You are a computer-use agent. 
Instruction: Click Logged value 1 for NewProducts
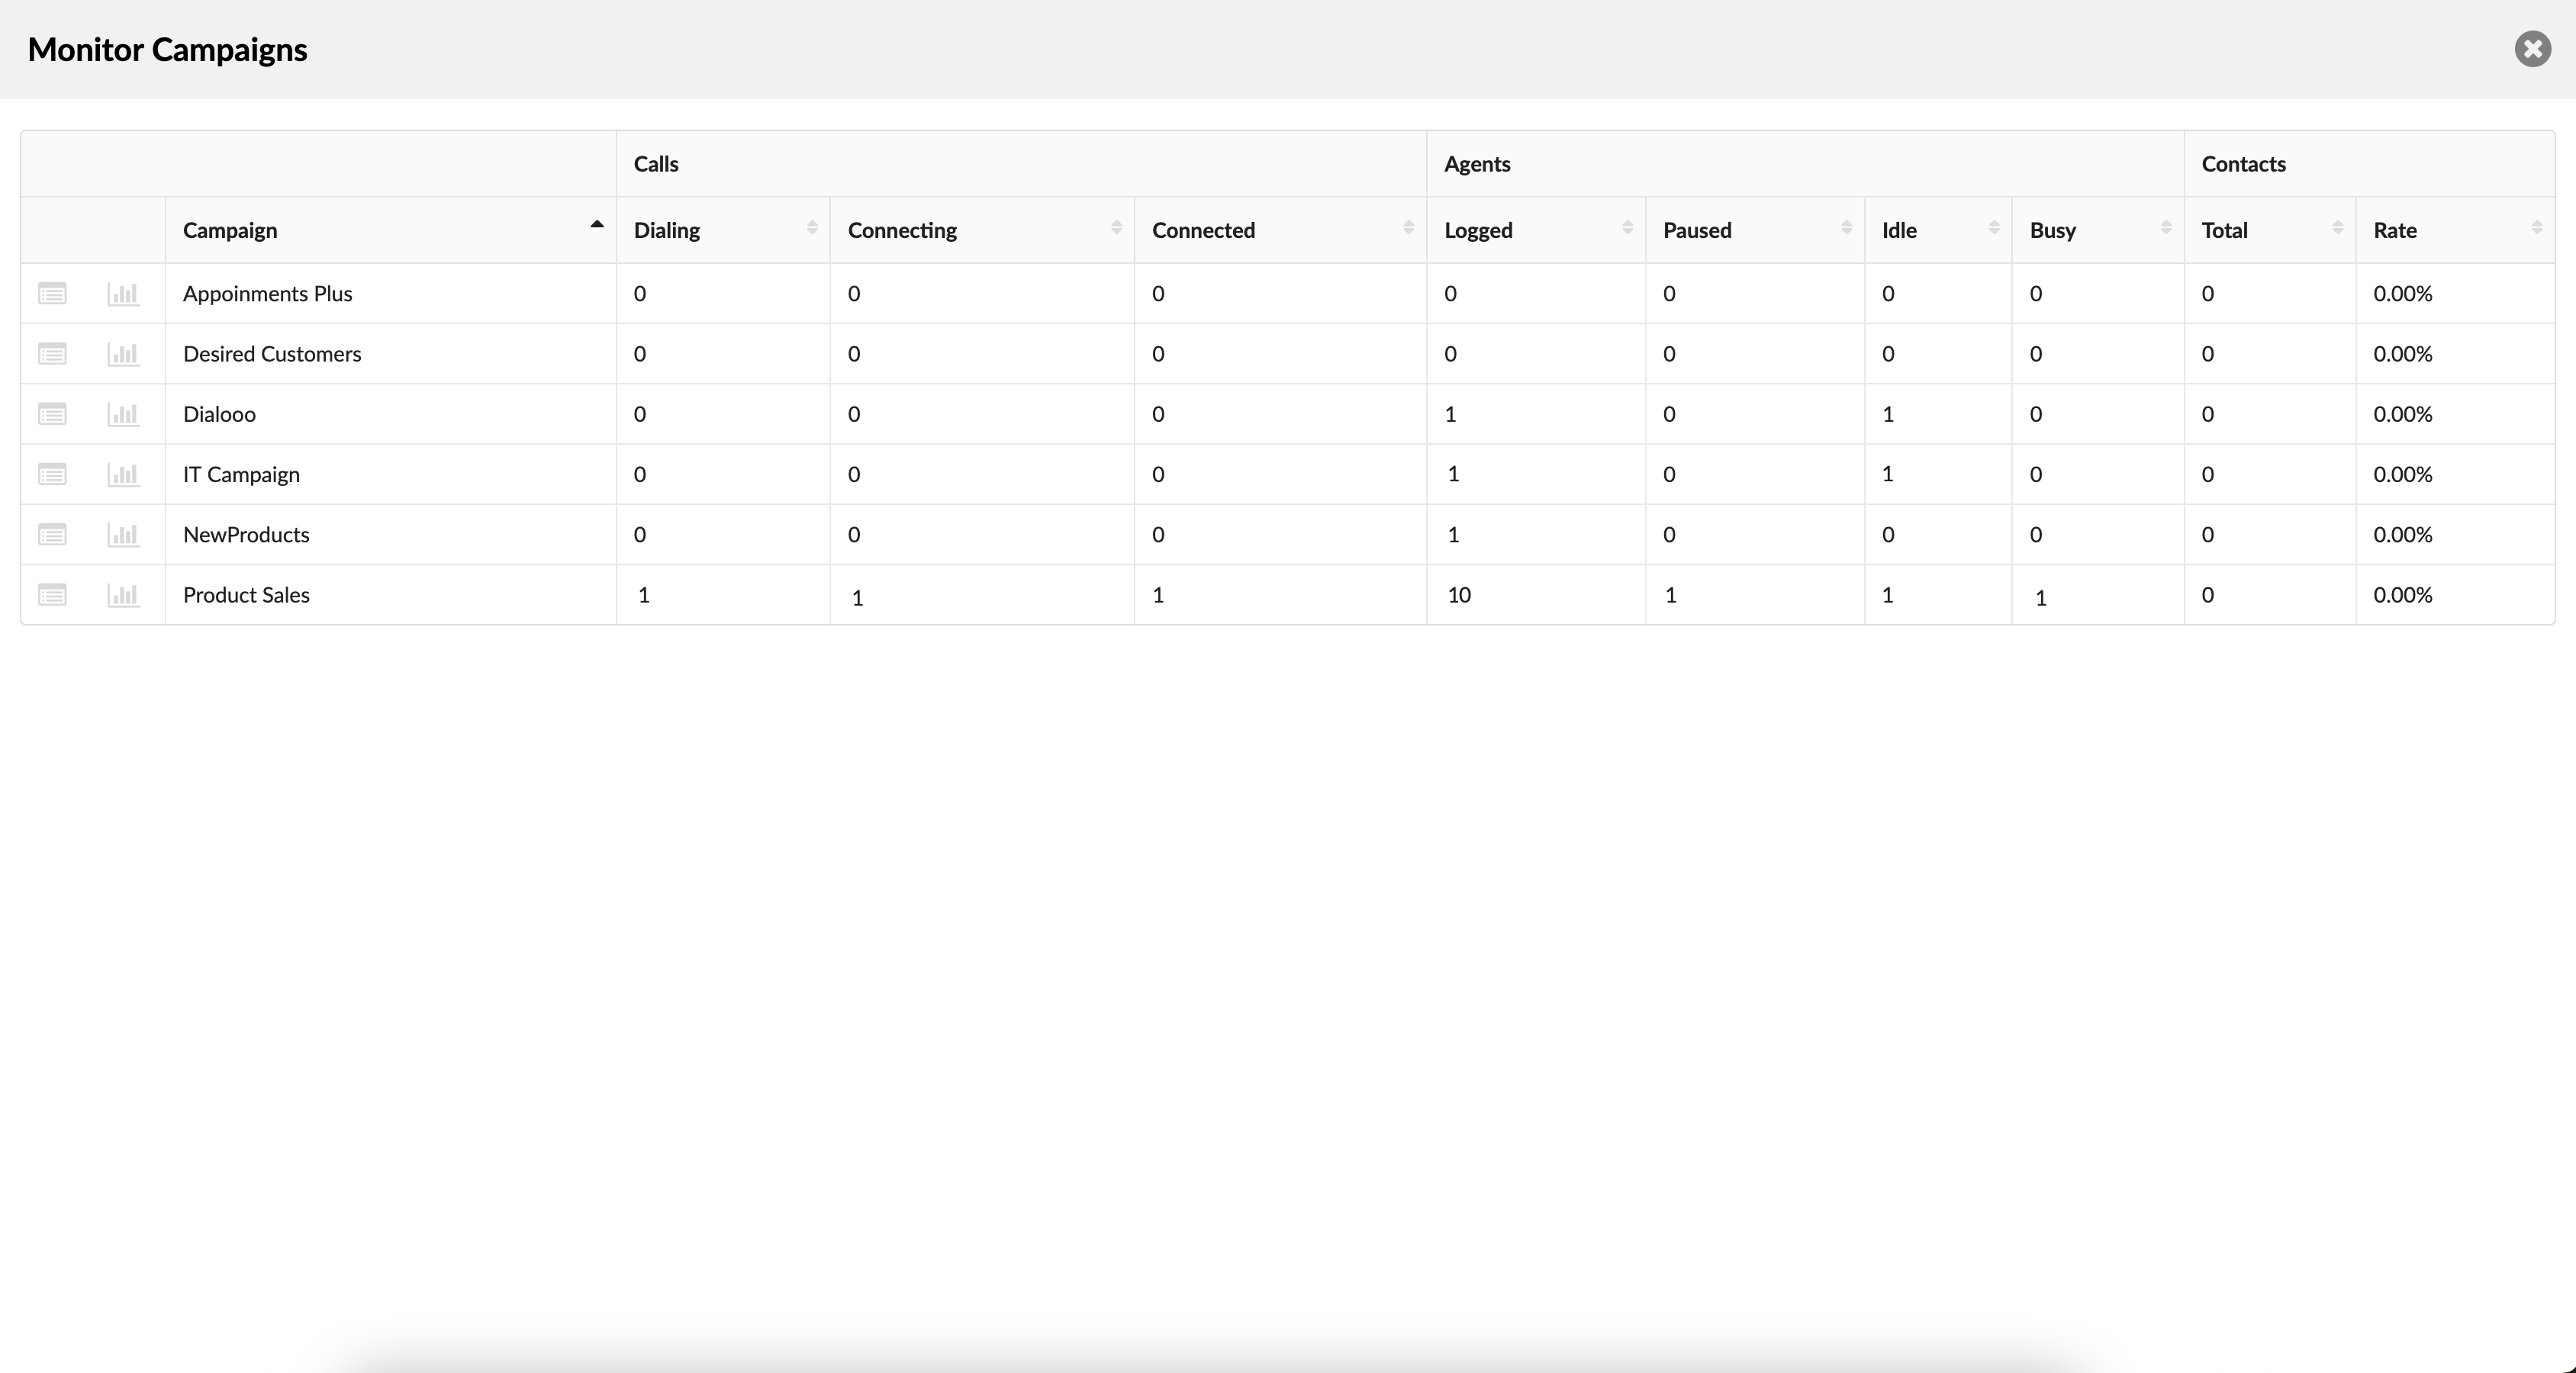tap(1453, 534)
